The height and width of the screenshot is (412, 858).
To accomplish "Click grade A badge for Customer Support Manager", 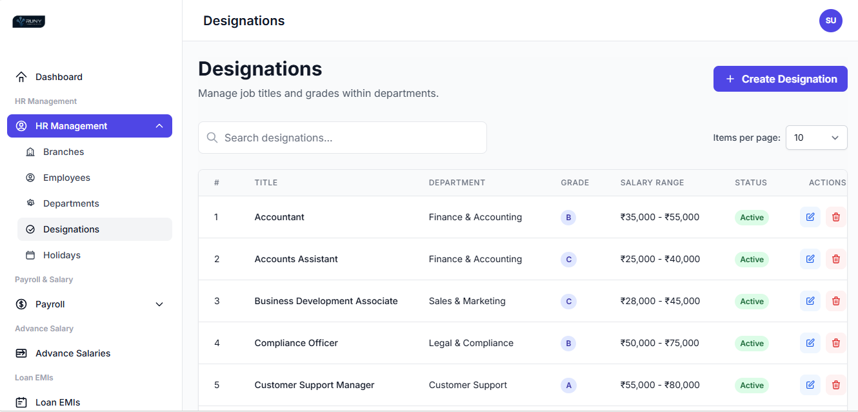I will [568, 386].
